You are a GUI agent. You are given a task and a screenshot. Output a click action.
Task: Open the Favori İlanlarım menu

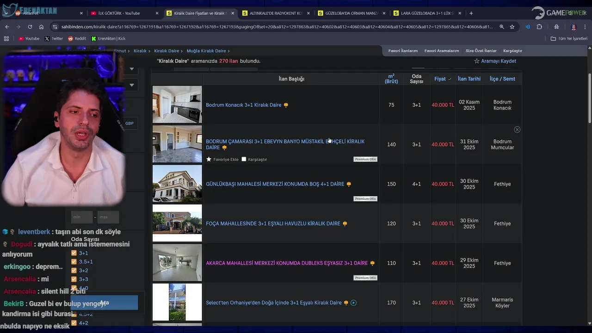pyautogui.click(x=403, y=51)
